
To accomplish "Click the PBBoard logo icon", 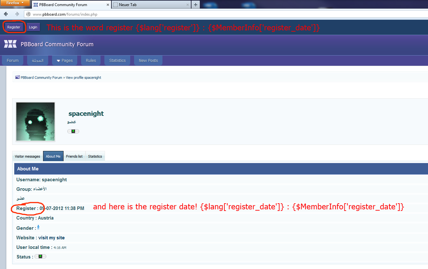I will tap(10, 44).
